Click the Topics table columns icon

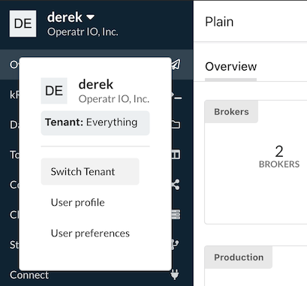pos(176,155)
